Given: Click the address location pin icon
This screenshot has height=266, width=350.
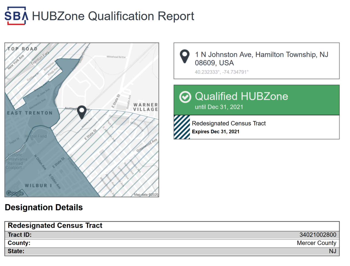Looking at the screenshot, I should [185, 57].
